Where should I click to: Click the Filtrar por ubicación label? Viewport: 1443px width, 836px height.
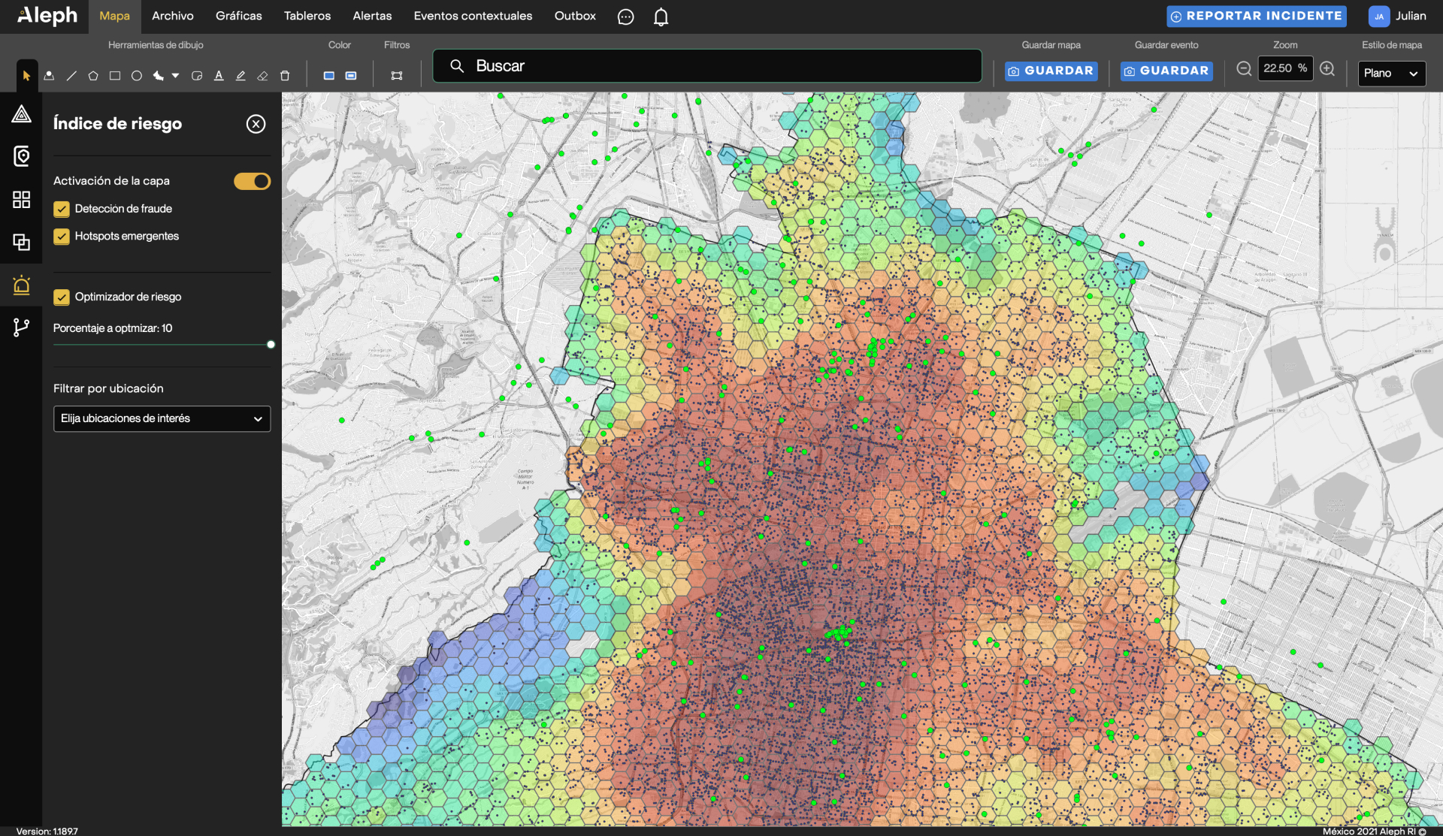[x=108, y=388]
